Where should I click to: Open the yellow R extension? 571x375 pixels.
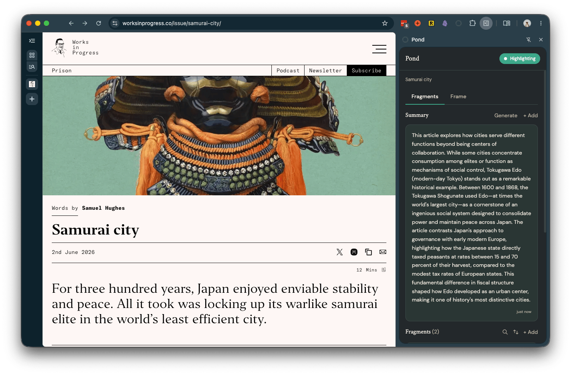coord(431,23)
